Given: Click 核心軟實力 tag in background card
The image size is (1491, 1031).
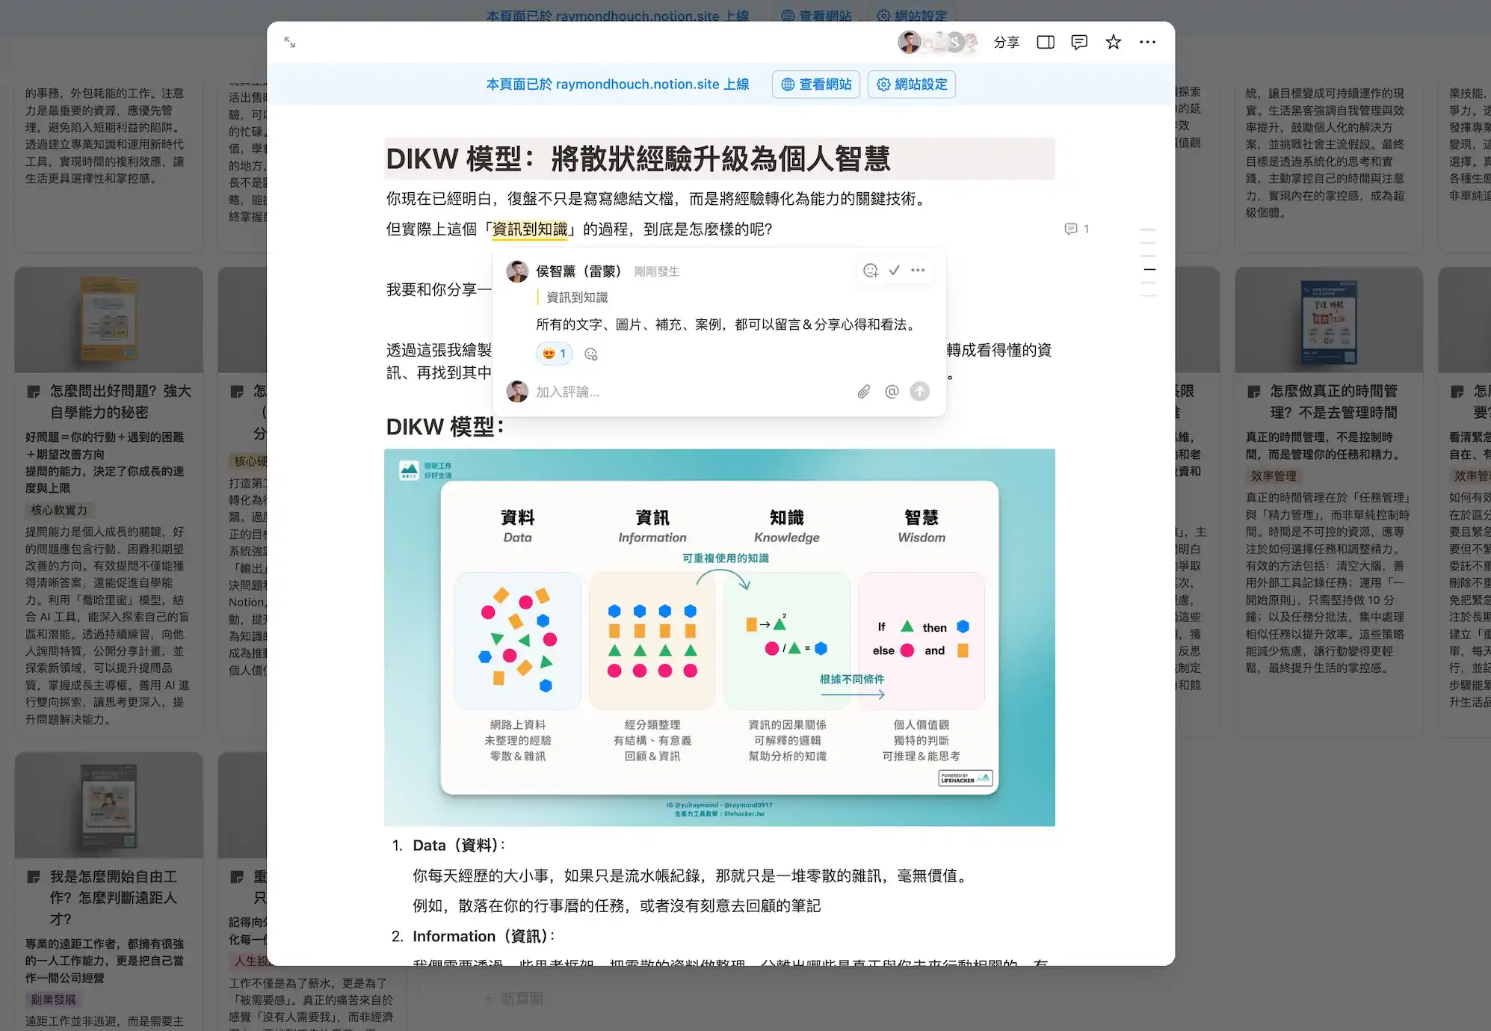Looking at the screenshot, I should tap(59, 511).
